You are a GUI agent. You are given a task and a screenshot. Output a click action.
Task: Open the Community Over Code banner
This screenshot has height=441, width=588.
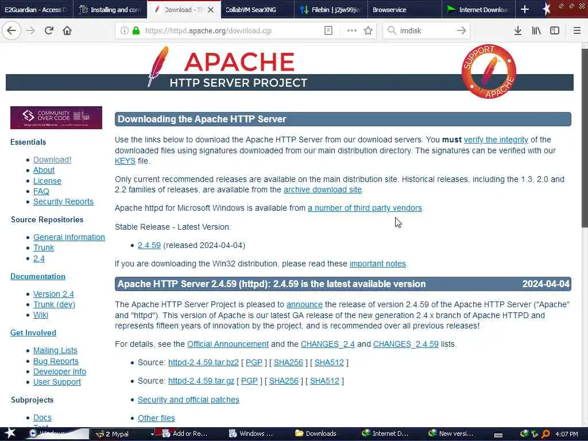coord(56,118)
